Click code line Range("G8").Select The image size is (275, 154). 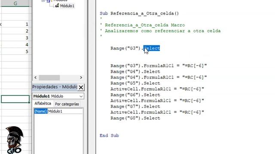[135, 118]
